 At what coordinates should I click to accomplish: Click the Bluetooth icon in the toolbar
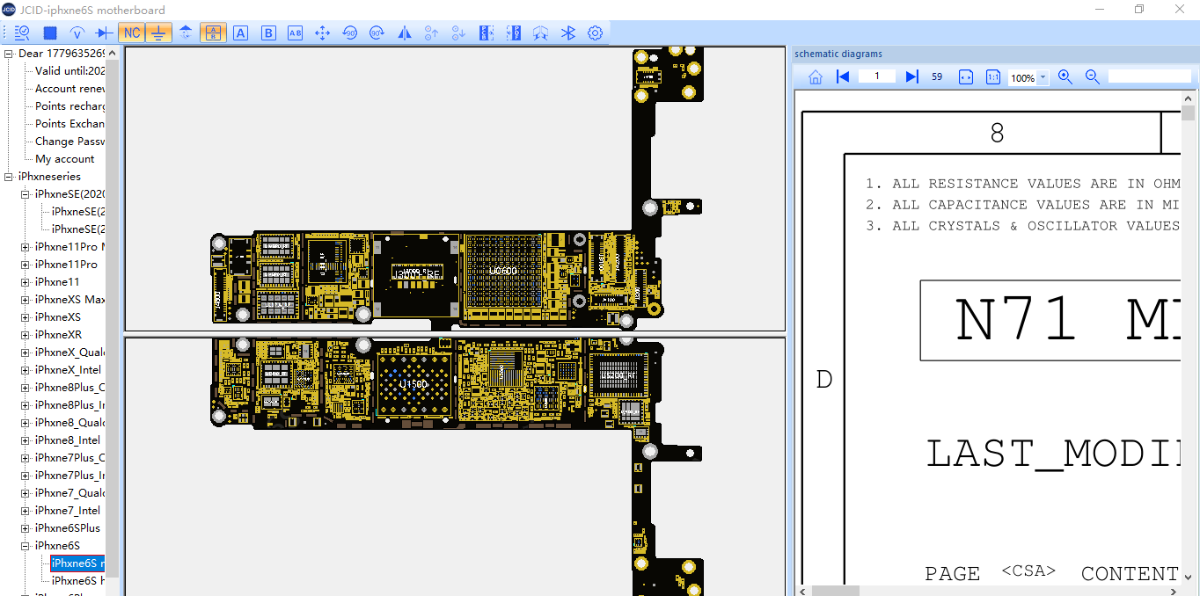click(x=568, y=33)
